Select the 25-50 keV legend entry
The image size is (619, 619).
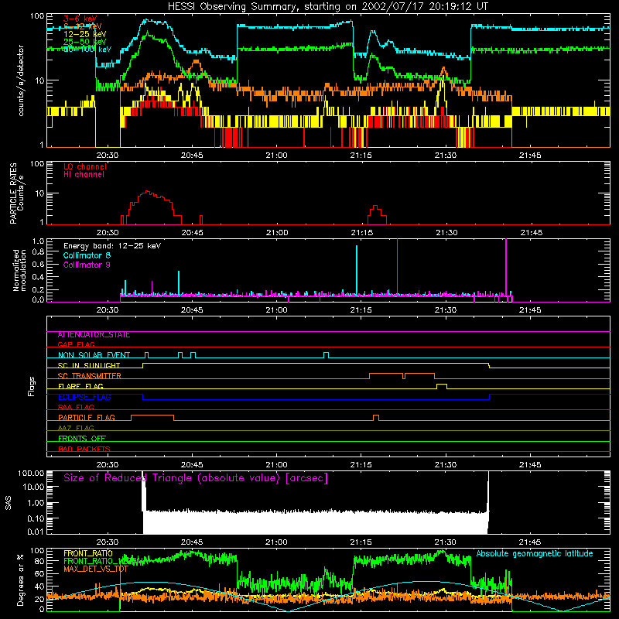point(85,42)
